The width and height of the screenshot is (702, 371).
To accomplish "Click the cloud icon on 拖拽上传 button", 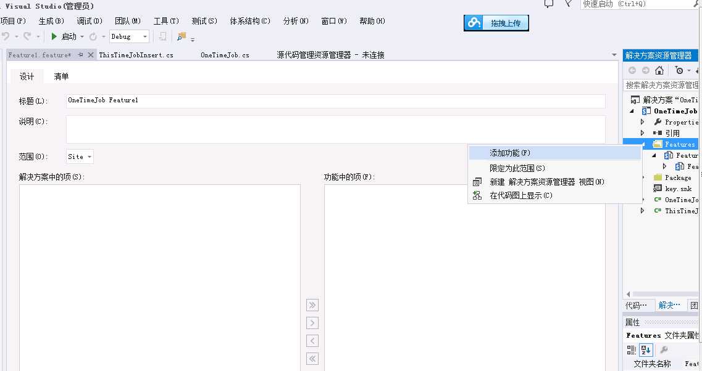I will click(x=474, y=22).
